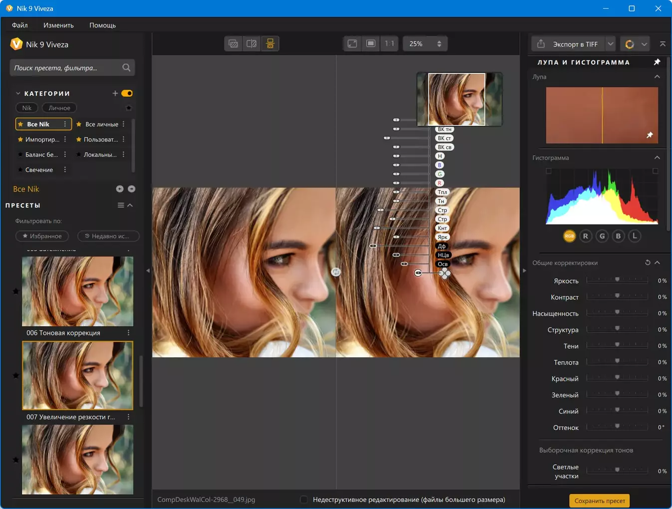Open the Пресеты list options menu icon
This screenshot has height=509, width=672.
coord(121,205)
